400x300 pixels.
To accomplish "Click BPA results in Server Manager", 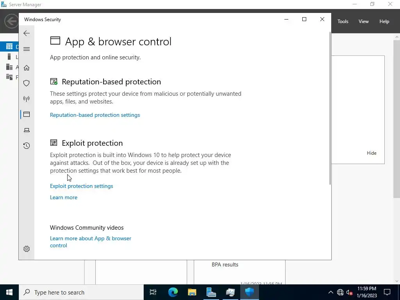I will (225, 265).
